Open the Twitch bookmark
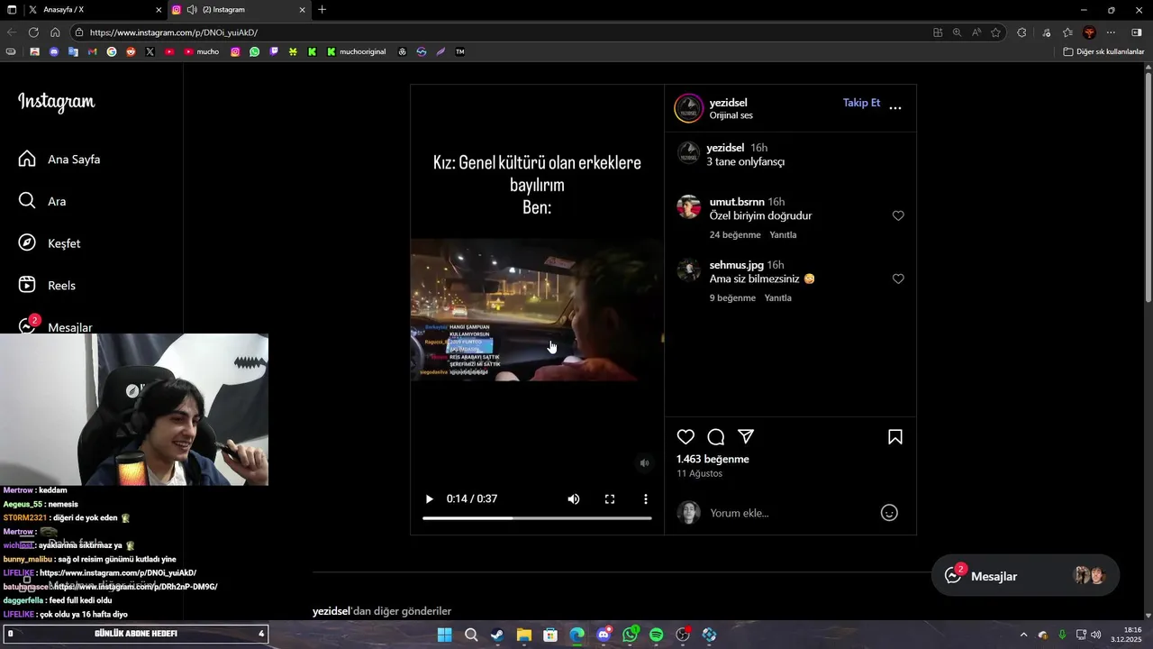 click(x=274, y=51)
